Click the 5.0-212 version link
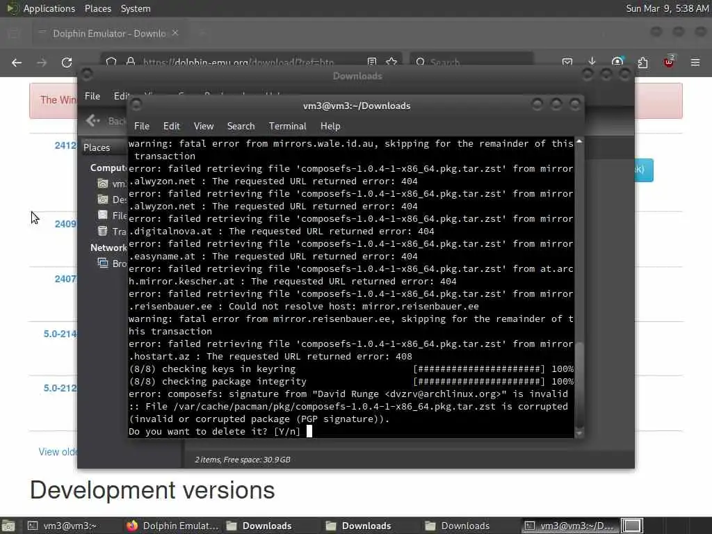This screenshot has height=534, width=712. [x=60, y=388]
